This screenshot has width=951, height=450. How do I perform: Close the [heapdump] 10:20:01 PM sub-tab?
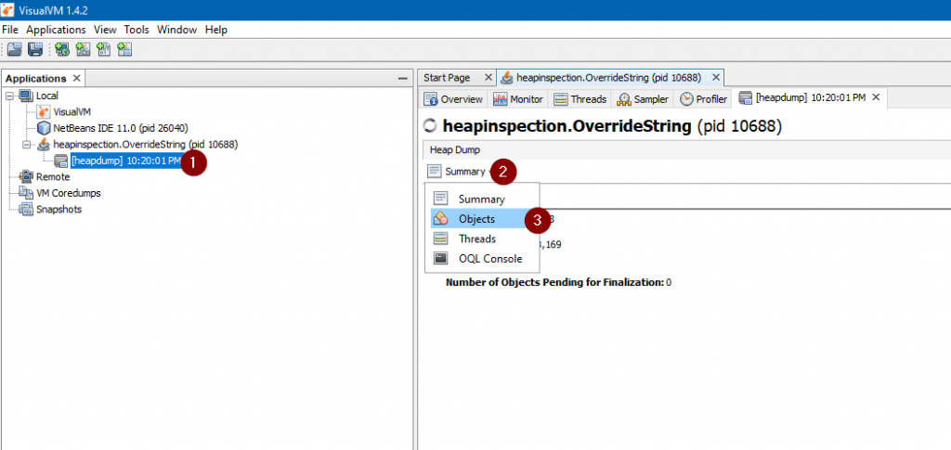point(876,97)
